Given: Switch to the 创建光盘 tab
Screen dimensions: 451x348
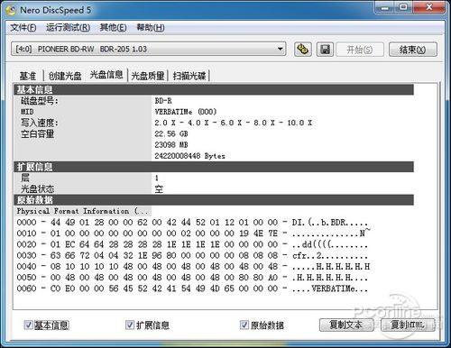Looking at the screenshot, I should click(65, 76).
